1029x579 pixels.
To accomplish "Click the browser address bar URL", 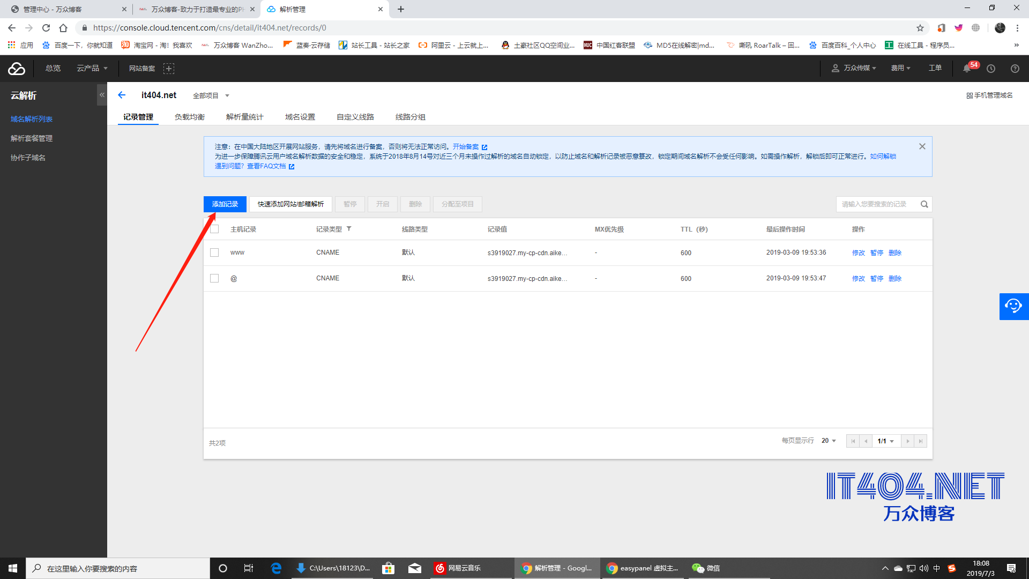I will click(x=210, y=28).
